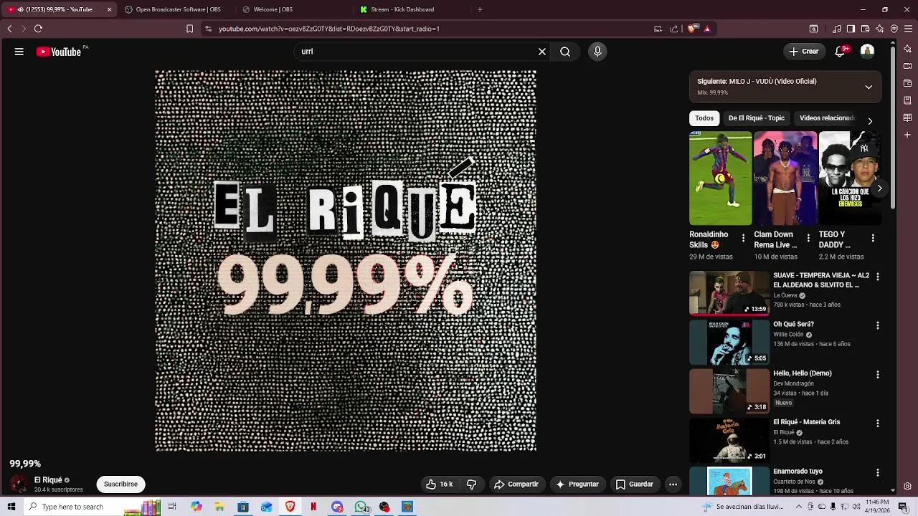This screenshot has height=516, width=918.
Task: Open options for TEGO Y DADDY short
Action: pyautogui.click(x=873, y=238)
